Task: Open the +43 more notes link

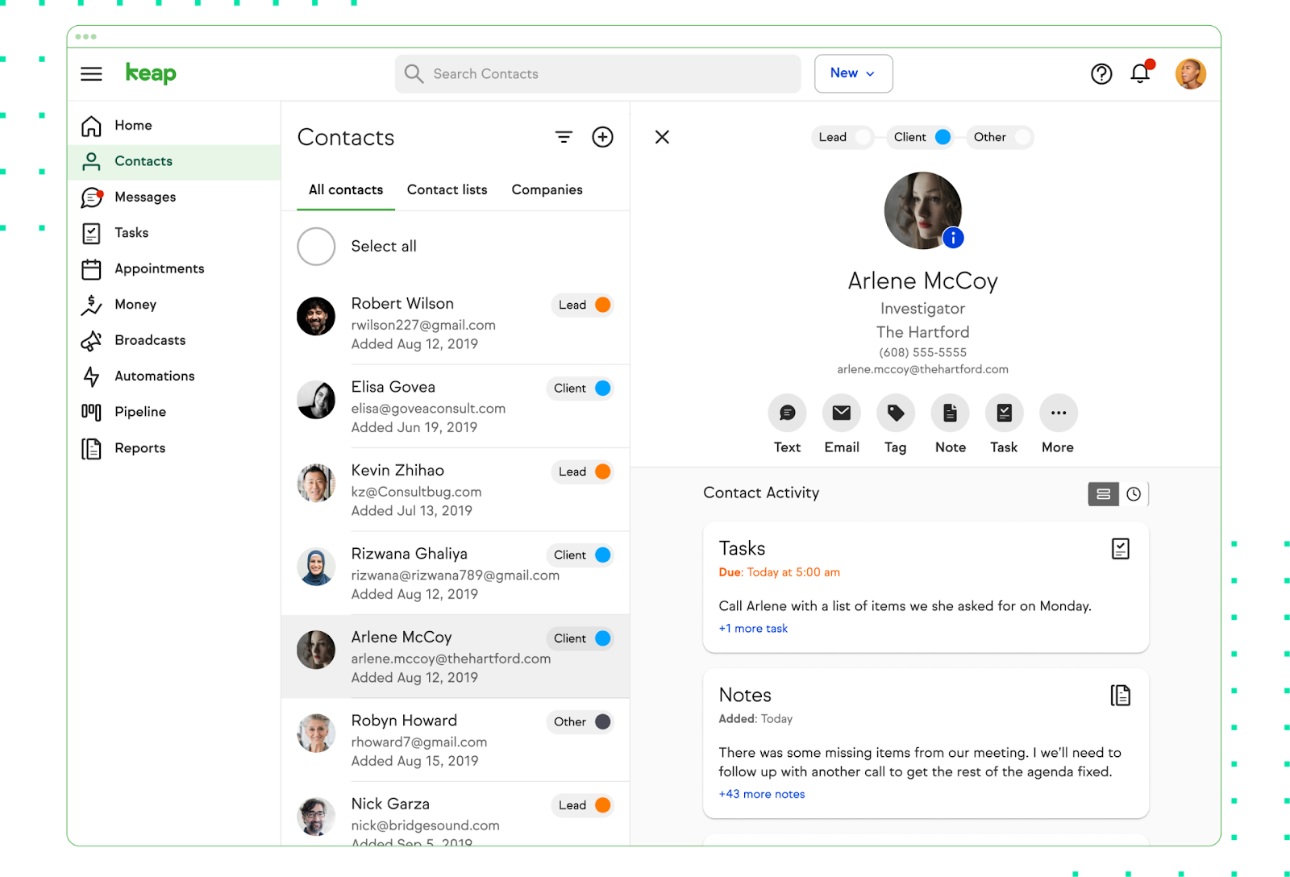Action: tap(762, 795)
